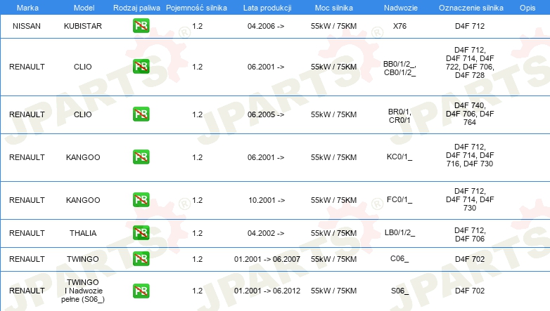
Task: Select the KUBISTAR model cell
Action: (x=83, y=26)
